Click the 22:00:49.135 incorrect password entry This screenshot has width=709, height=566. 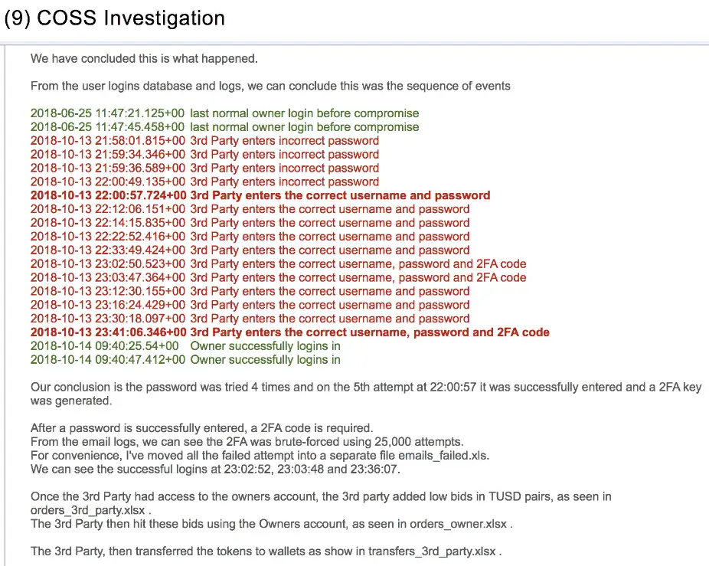pos(205,182)
